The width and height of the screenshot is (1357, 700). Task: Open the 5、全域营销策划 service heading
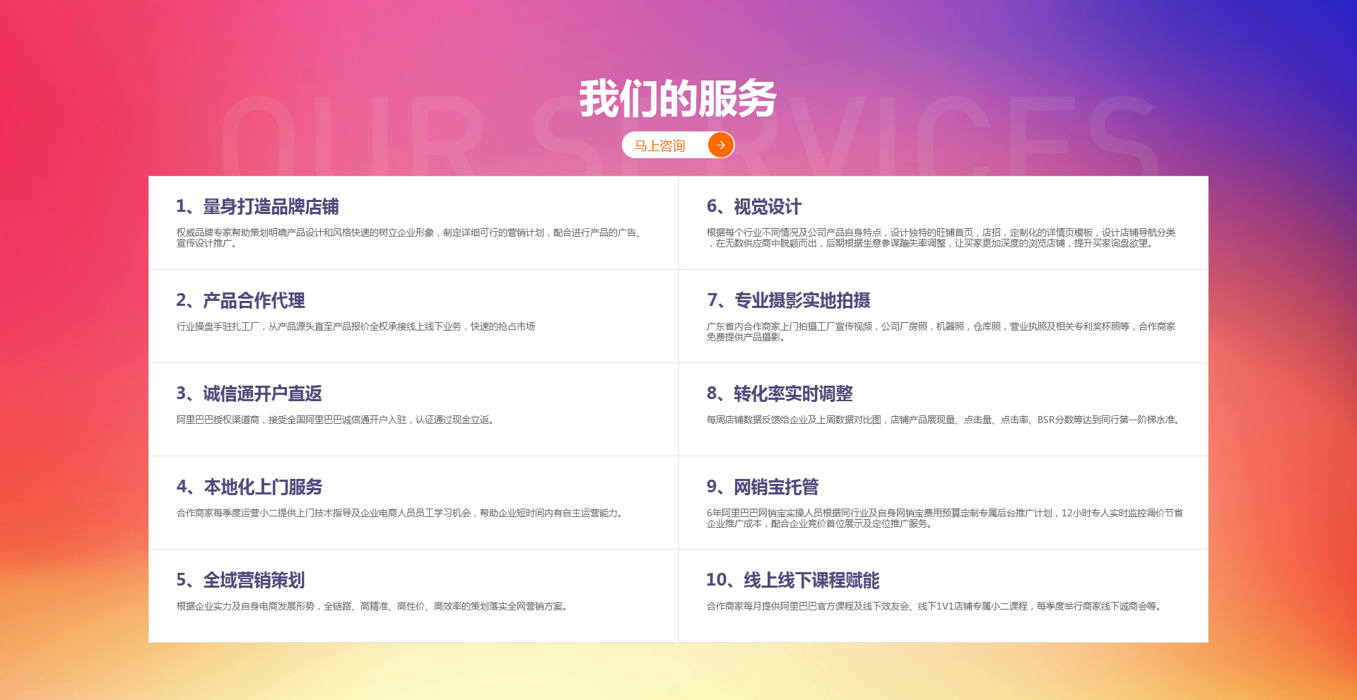click(240, 580)
